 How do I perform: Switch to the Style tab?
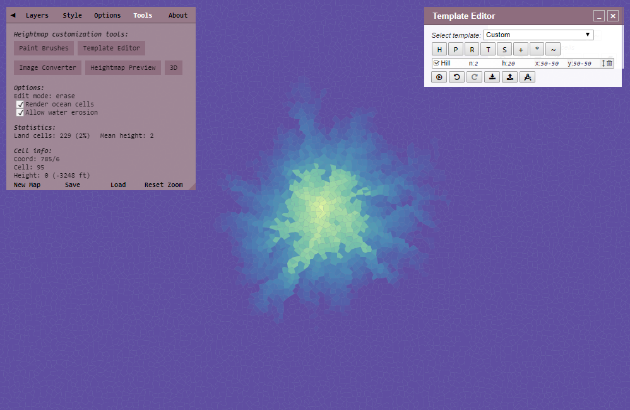pos(72,14)
